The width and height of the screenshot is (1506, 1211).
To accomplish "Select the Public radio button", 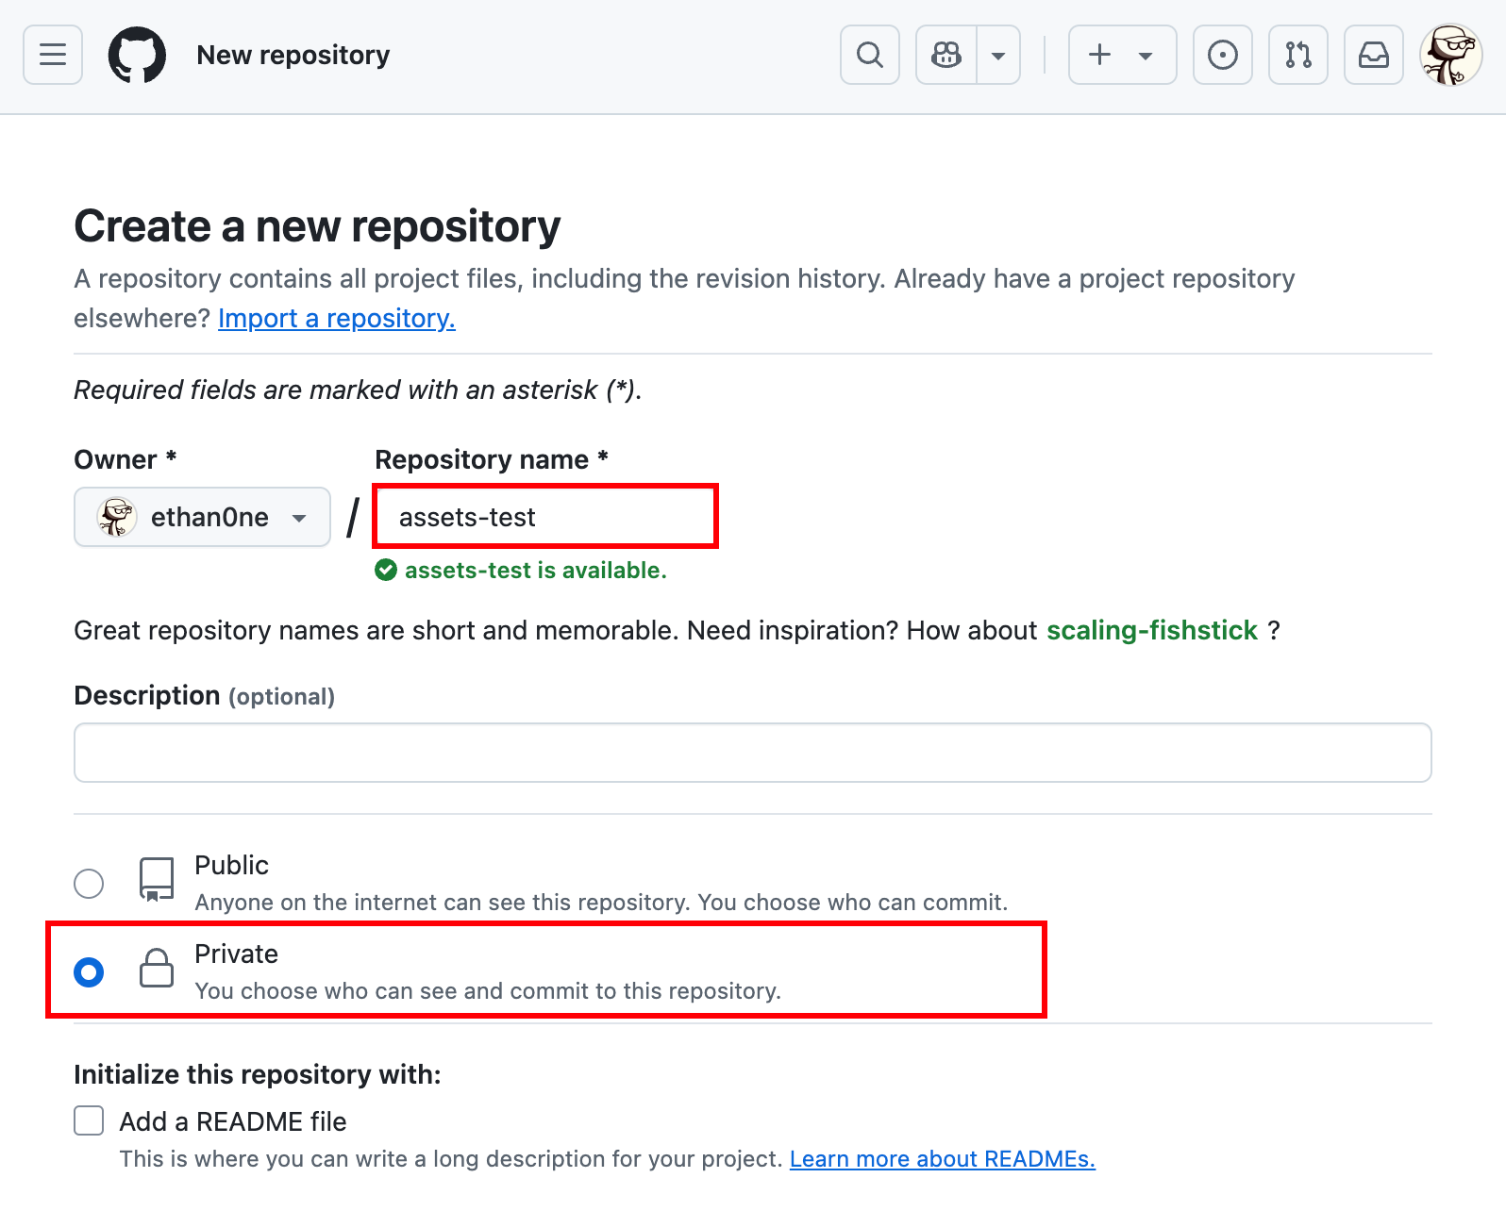I will (89, 884).
